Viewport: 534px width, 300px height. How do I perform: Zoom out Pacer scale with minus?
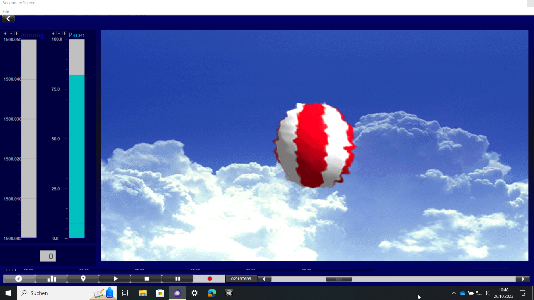click(x=59, y=33)
